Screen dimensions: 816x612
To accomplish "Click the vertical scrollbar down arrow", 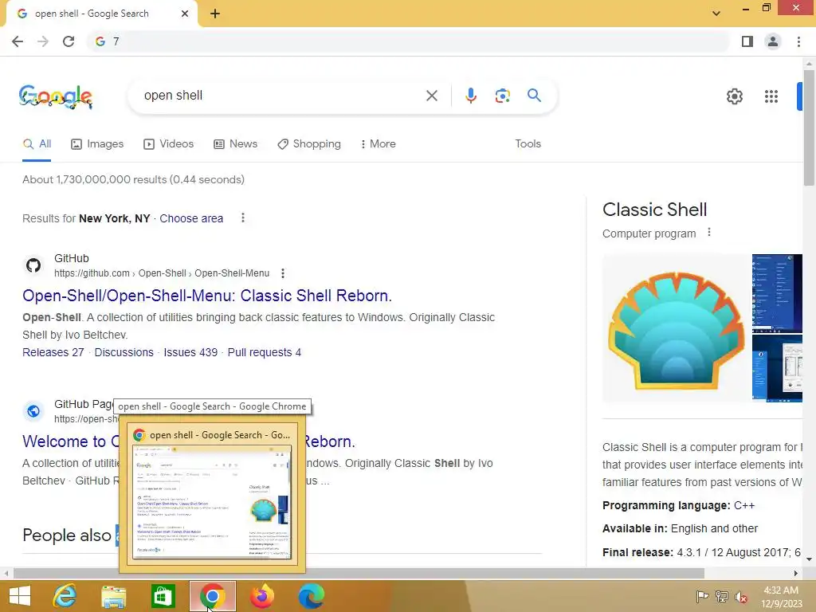I will 809,559.
